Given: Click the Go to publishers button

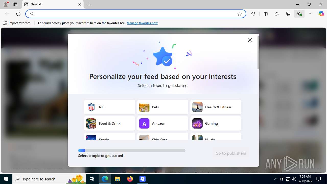Looking at the screenshot, I should (231, 153).
